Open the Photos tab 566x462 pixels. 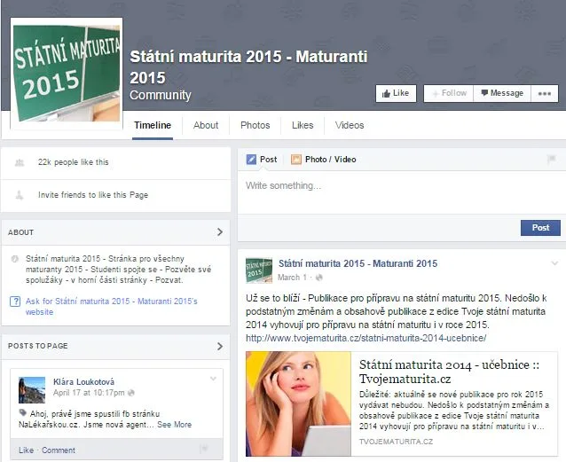click(255, 125)
